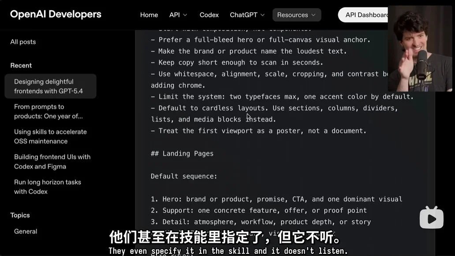The height and width of the screenshot is (256, 455).
Task: Select the General topic
Action: click(x=26, y=231)
